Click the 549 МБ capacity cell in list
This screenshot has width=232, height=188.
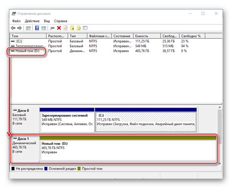click(140, 46)
